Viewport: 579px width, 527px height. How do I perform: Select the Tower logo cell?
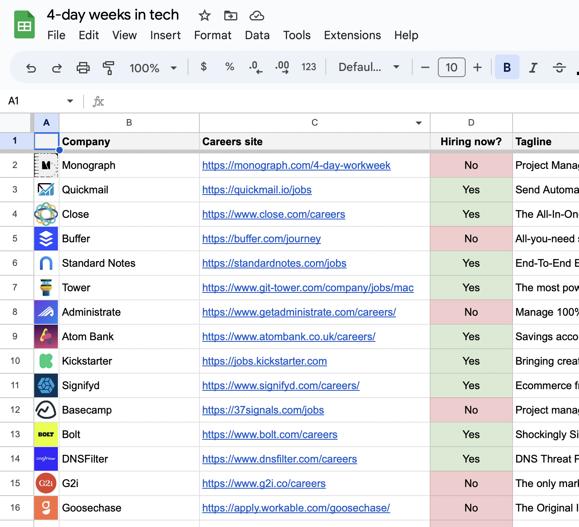tap(46, 288)
